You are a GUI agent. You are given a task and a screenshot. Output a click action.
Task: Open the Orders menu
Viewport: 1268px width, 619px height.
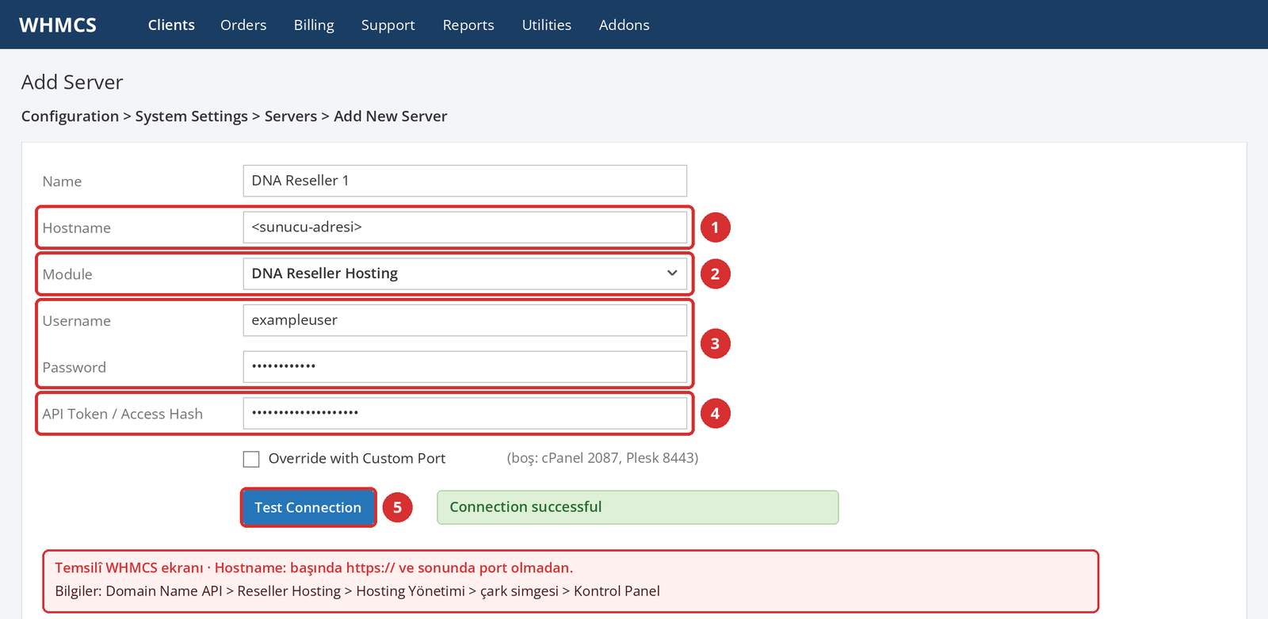[x=243, y=25]
